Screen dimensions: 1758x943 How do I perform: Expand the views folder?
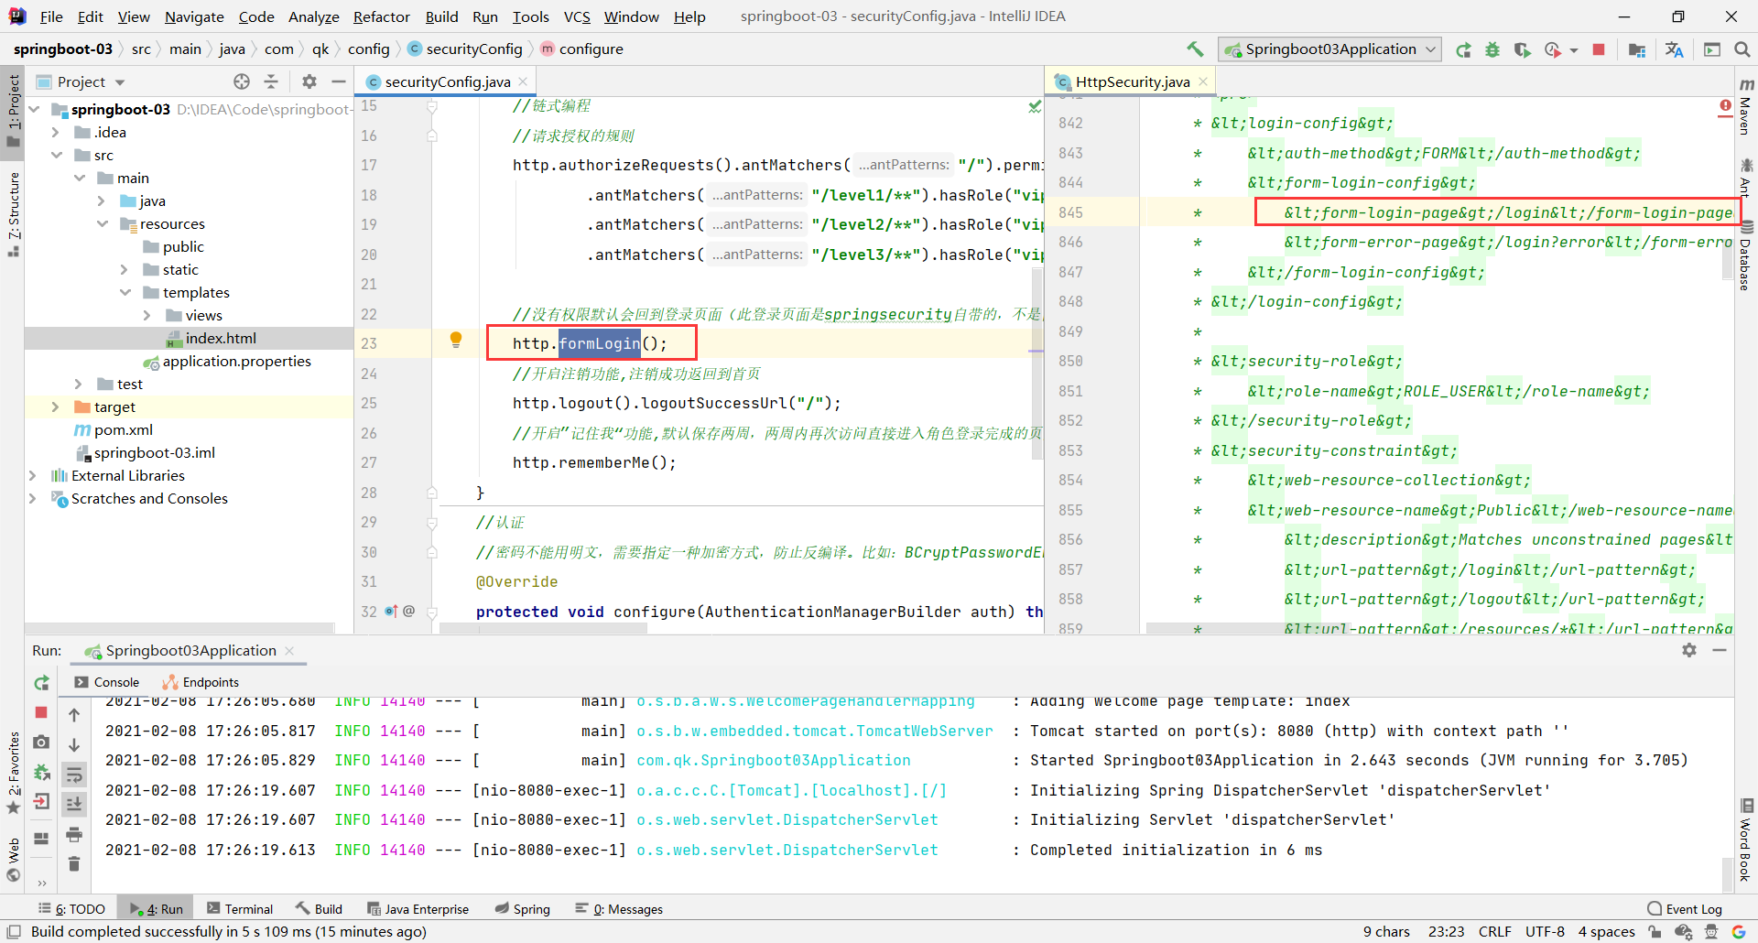147,316
